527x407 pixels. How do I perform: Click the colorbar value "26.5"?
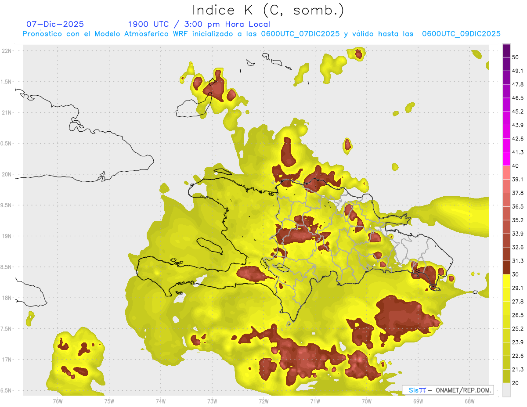pos(518,315)
